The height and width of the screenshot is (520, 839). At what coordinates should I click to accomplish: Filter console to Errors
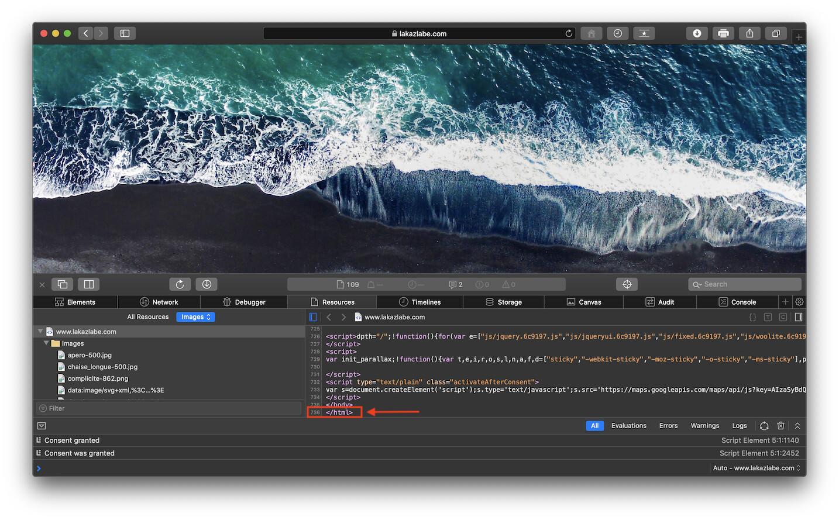click(668, 426)
